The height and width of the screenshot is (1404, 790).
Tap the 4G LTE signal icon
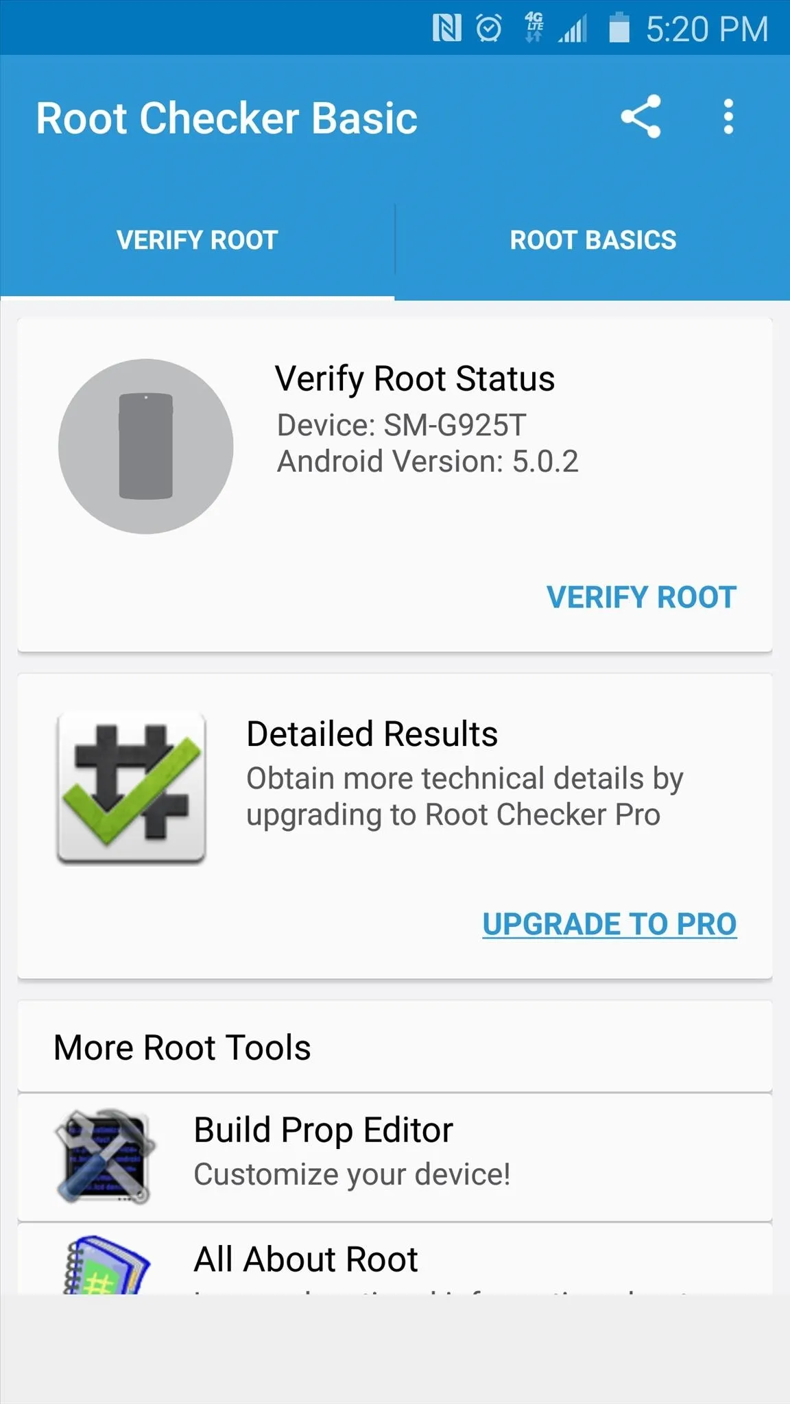coord(535,28)
